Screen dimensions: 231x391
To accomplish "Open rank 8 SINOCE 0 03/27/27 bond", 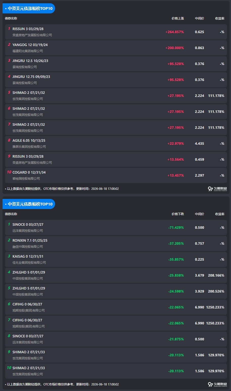I will tap(28, 336).
